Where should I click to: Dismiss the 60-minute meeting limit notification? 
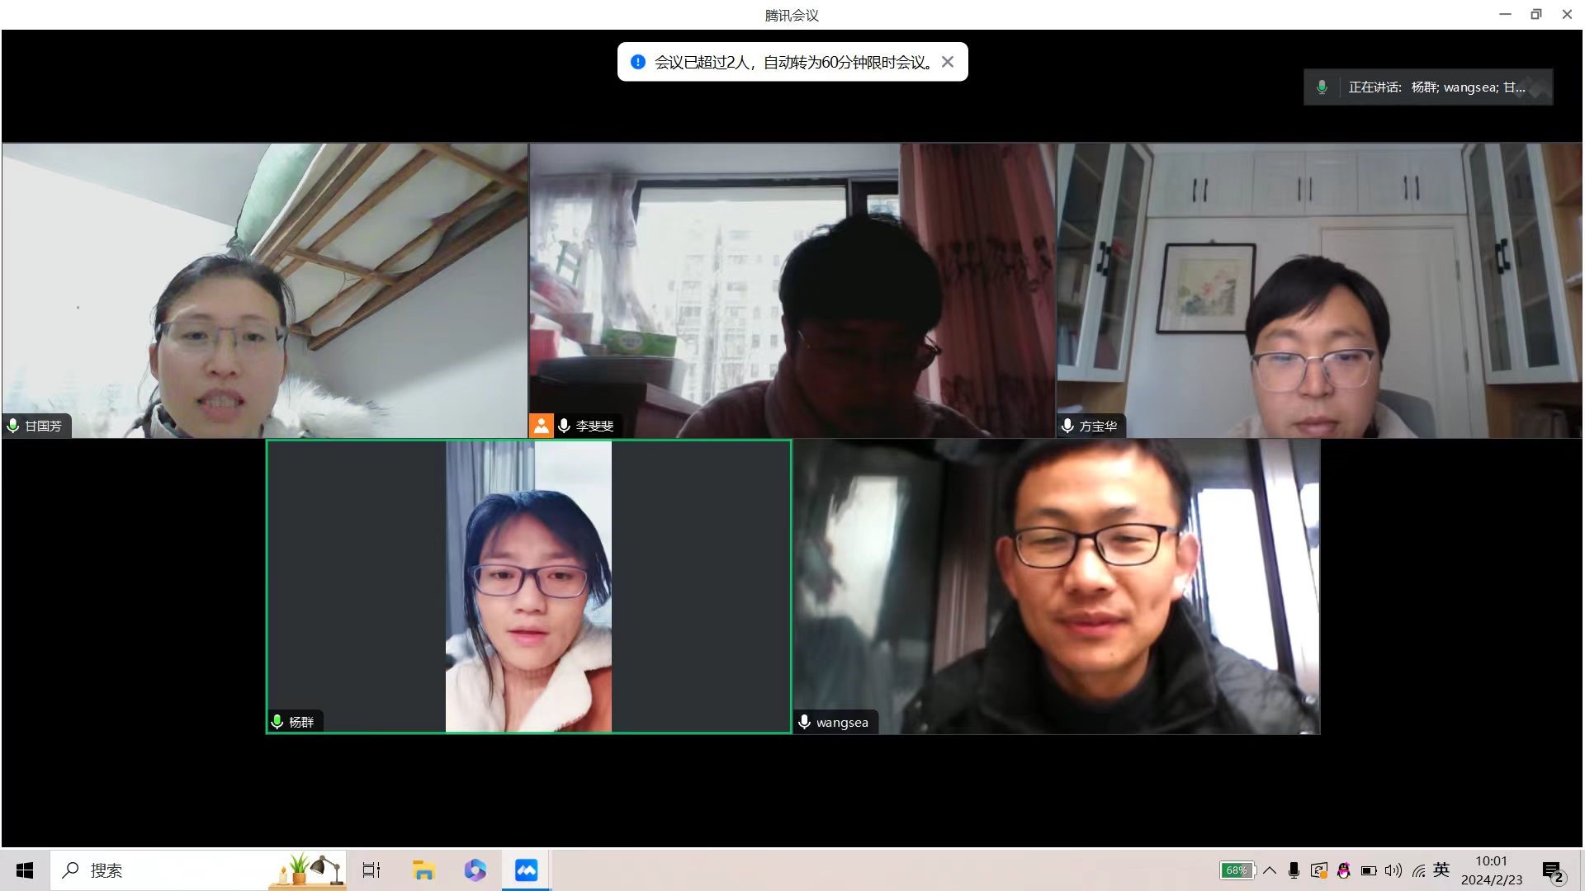tap(948, 62)
